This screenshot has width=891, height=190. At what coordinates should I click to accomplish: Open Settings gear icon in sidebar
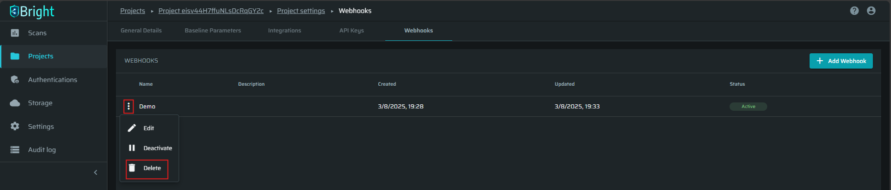click(x=15, y=126)
